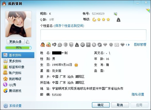Show next service icons with right arrow
151x110 pixels.
pos(129,45)
